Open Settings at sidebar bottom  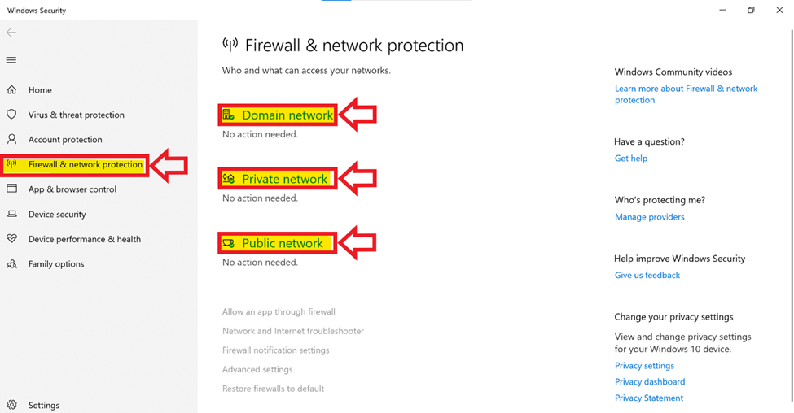point(43,405)
